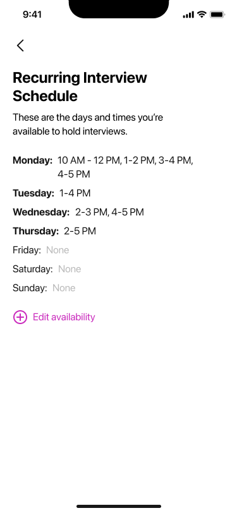
Task: Select the Tuesday 1-4 PM time text
Action: pyautogui.click(x=75, y=193)
